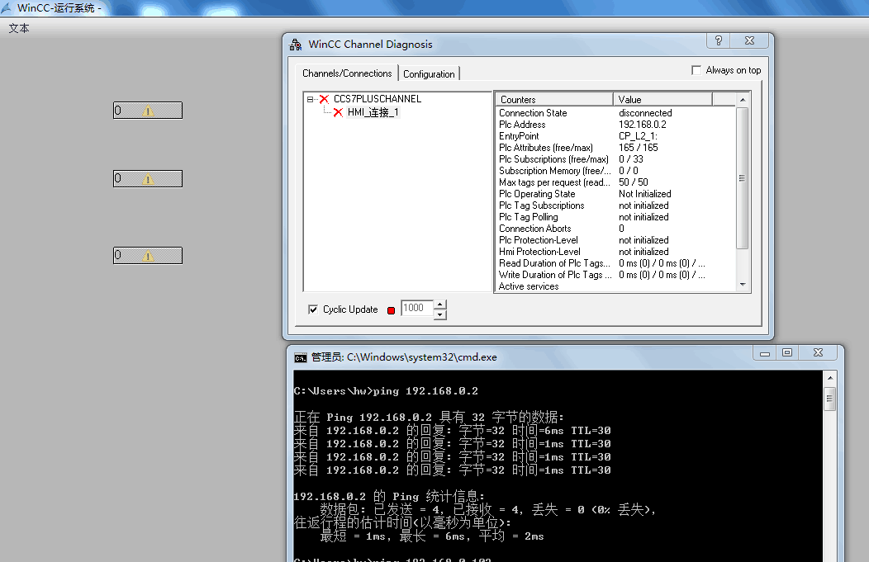Screen dimensions: 869x562
Task: Maximize the cmd.exe window
Action: (x=787, y=352)
